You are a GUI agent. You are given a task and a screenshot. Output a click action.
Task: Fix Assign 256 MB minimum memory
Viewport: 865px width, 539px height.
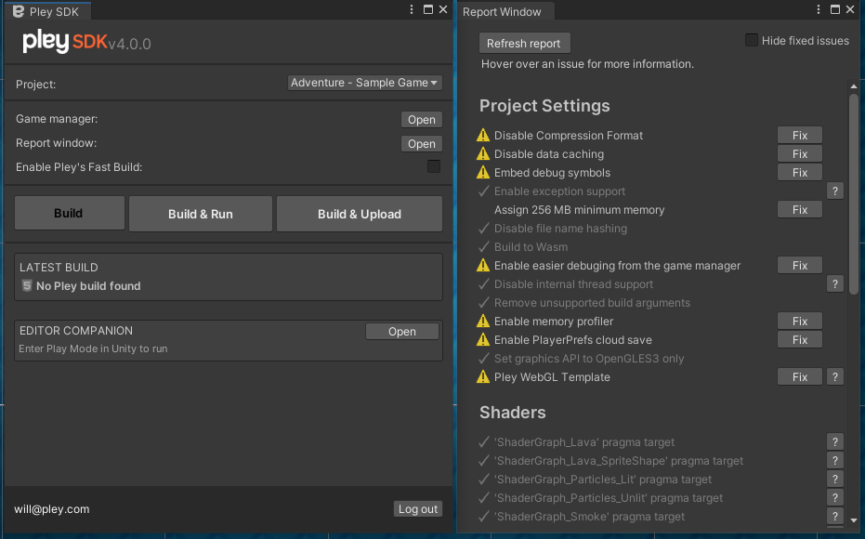tap(800, 210)
